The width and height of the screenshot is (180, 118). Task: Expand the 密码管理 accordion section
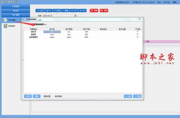(16, 6)
